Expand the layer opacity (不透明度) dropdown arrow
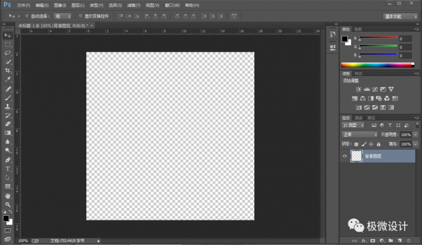The width and height of the screenshot is (422, 245). coord(415,135)
